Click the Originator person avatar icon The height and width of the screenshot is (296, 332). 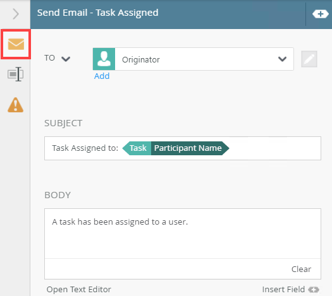(x=104, y=59)
